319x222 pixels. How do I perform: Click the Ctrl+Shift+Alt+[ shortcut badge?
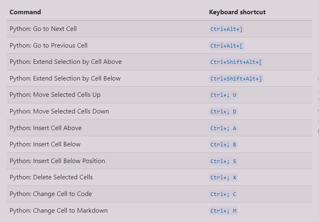(x=236, y=62)
